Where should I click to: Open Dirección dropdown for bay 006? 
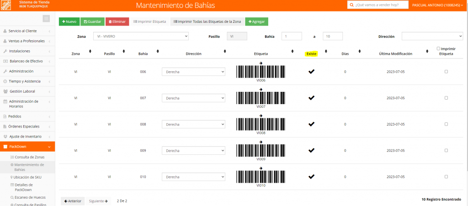pyautogui.click(x=193, y=72)
